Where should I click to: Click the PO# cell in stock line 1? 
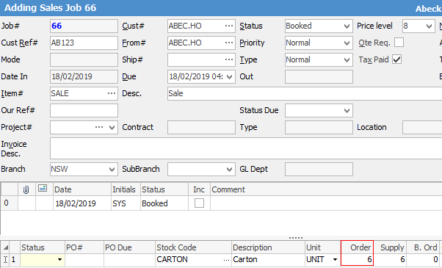click(84, 259)
